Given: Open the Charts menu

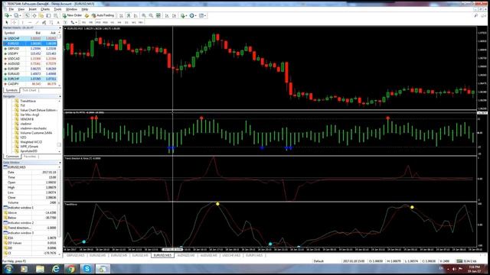Looking at the screenshot, I should point(45,9).
